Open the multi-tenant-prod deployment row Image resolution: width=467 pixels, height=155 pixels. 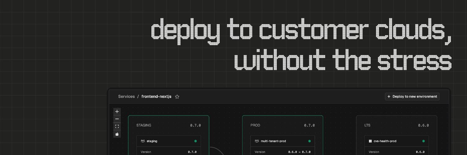283,141
